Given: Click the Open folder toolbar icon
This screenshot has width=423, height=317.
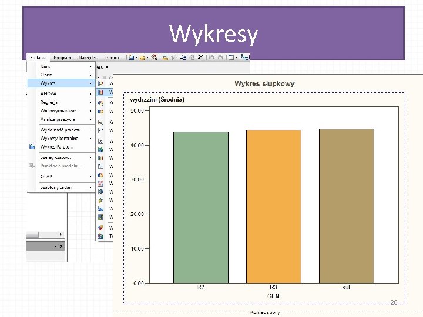Looking at the screenshot, I should [142, 57].
